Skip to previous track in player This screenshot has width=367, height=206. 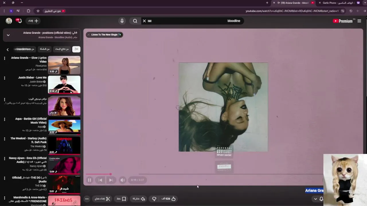point(100,180)
